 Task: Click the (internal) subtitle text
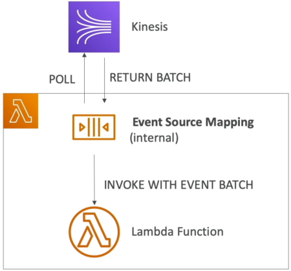coord(154,138)
